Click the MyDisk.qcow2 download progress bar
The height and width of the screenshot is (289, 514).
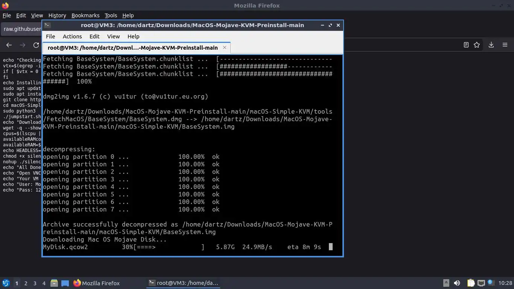pyautogui.click(x=169, y=247)
